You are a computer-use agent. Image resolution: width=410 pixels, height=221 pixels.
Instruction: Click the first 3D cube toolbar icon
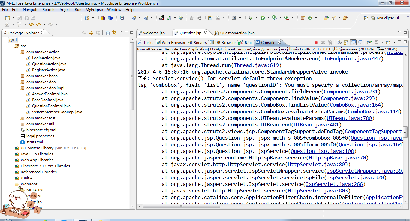click(103, 18)
